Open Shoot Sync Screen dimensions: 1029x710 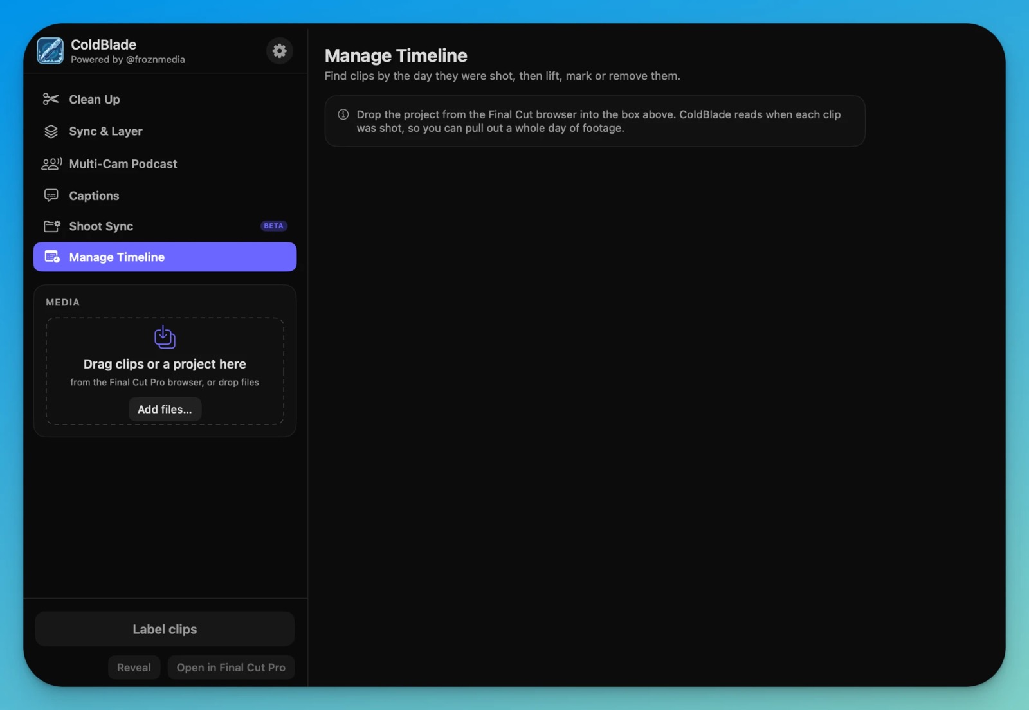click(165, 226)
